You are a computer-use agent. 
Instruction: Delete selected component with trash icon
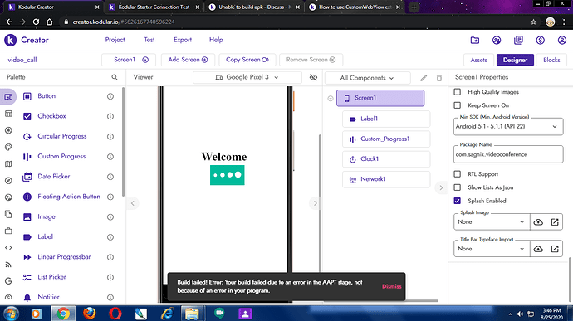pos(439,78)
